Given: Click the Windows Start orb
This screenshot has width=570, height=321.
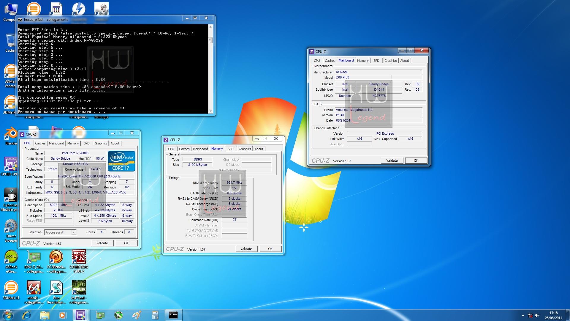Looking at the screenshot, I should coord(8,315).
